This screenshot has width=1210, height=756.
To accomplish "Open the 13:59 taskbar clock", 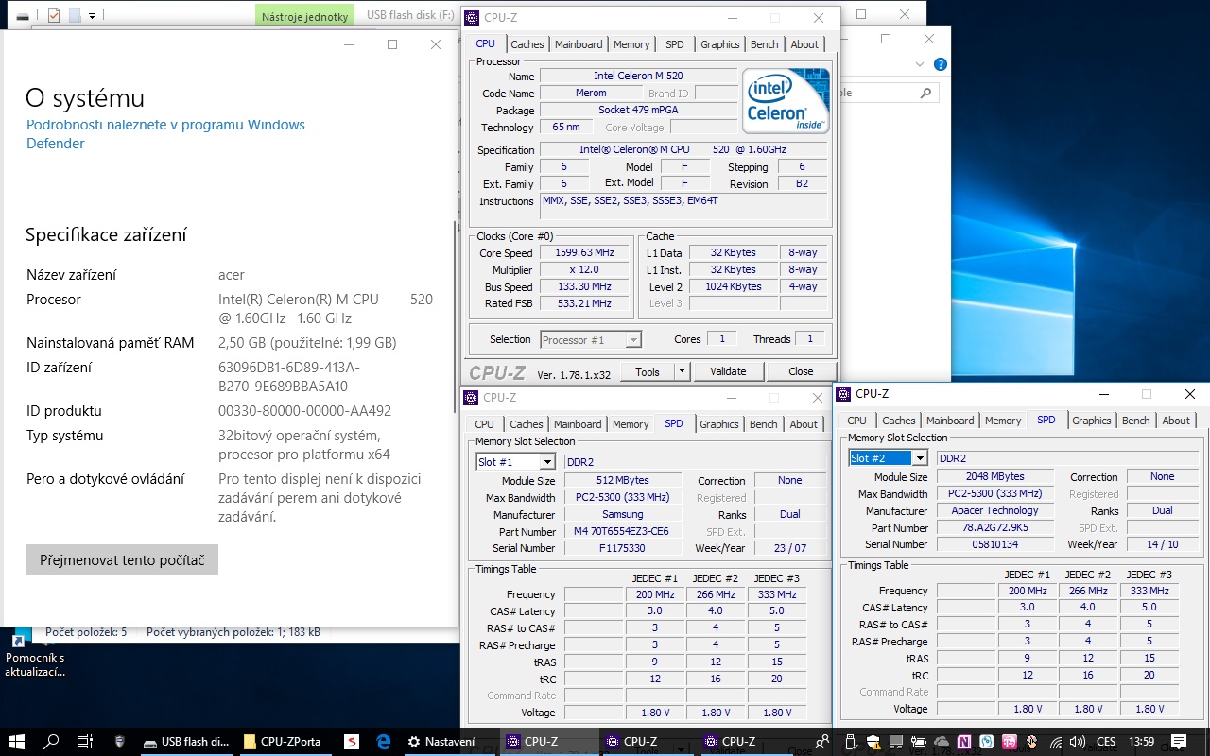I will pyautogui.click(x=1142, y=742).
